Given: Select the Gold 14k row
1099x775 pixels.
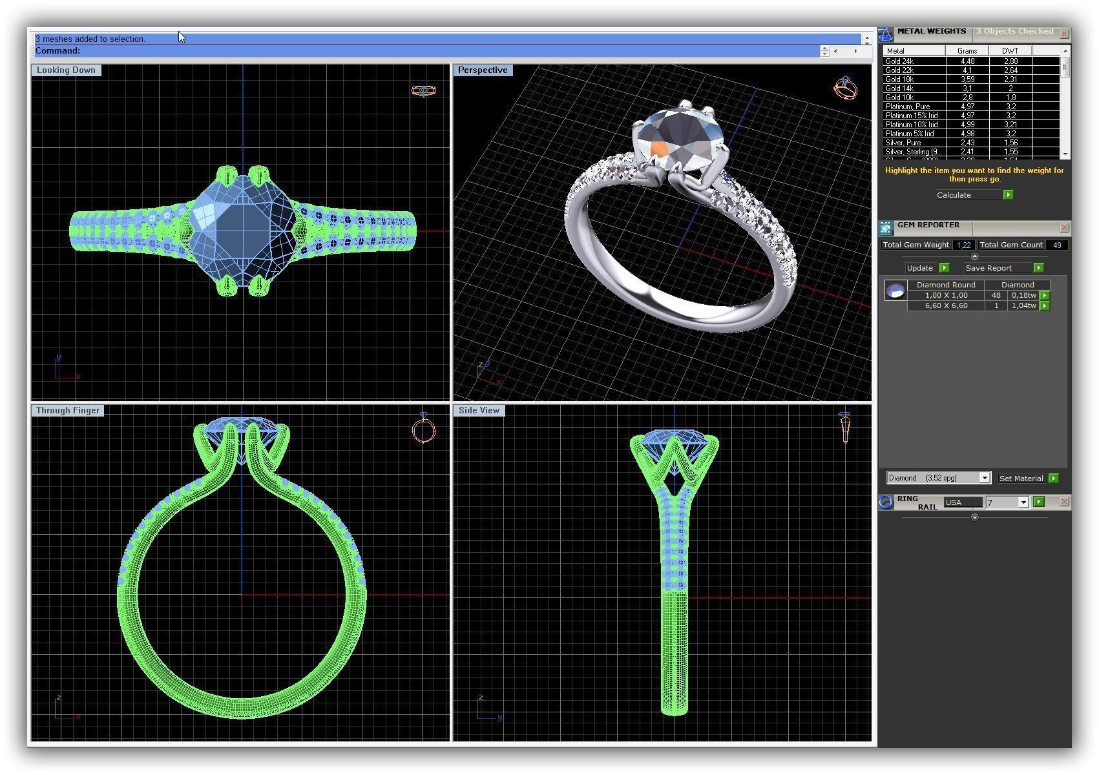Looking at the screenshot, I should pyautogui.click(x=971, y=88).
